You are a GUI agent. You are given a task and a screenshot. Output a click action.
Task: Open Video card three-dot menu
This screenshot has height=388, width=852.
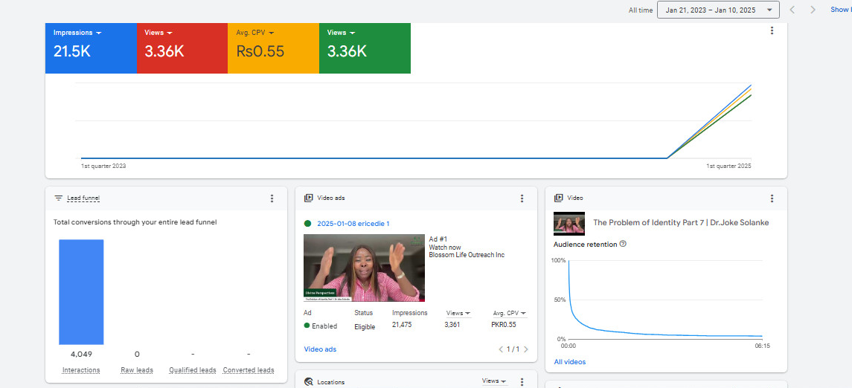coord(772,198)
